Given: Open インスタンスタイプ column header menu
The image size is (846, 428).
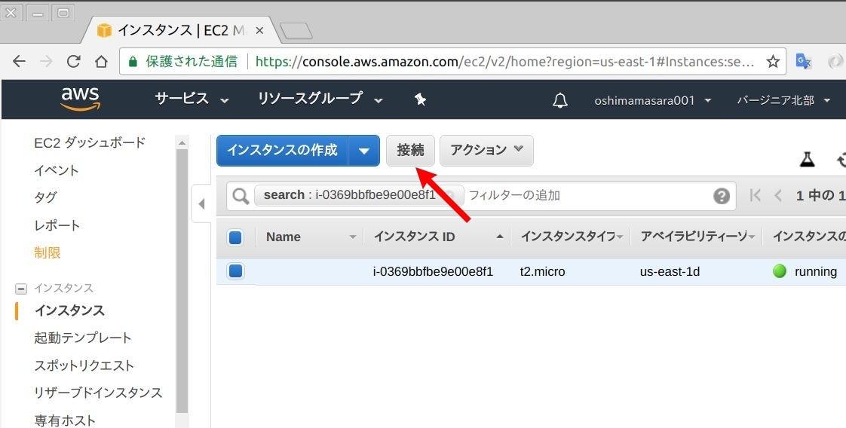Looking at the screenshot, I should pos(621,237).
